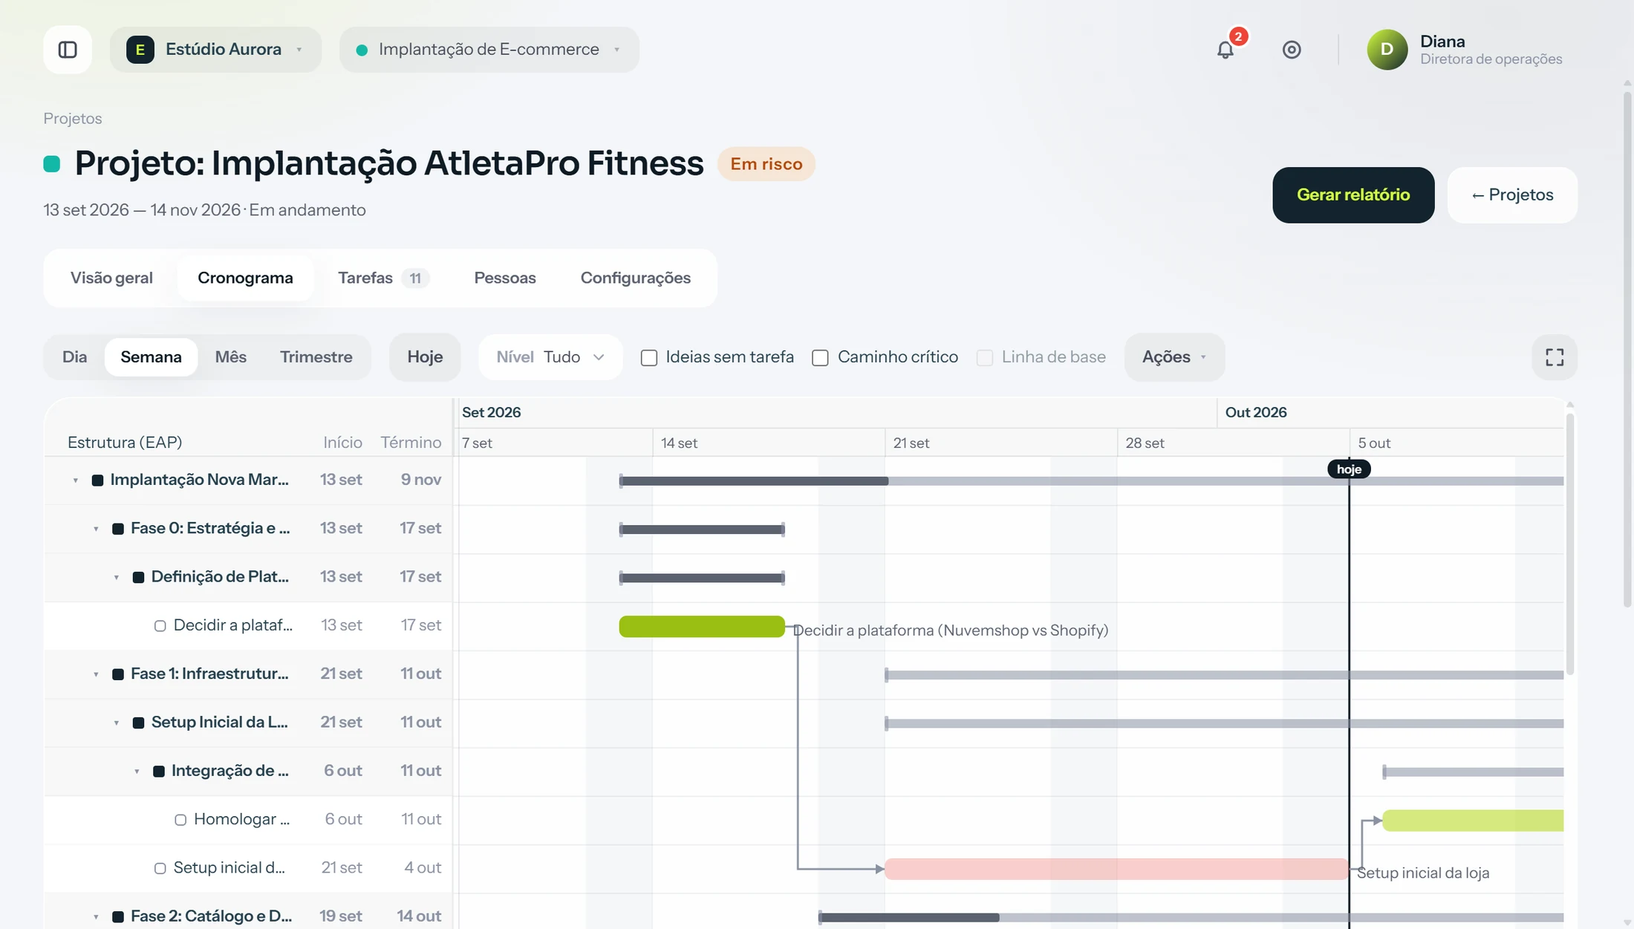Click the pink Setup inicial da loja bar
Image resolution: width=1634 pixels, height=929 pixels.
(x=1116, y=869)
